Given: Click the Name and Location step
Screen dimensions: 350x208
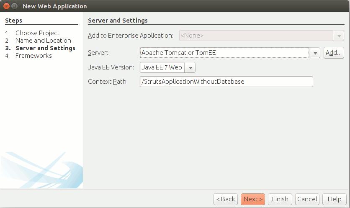Looking at the screenshot, I should click(43, 41).
